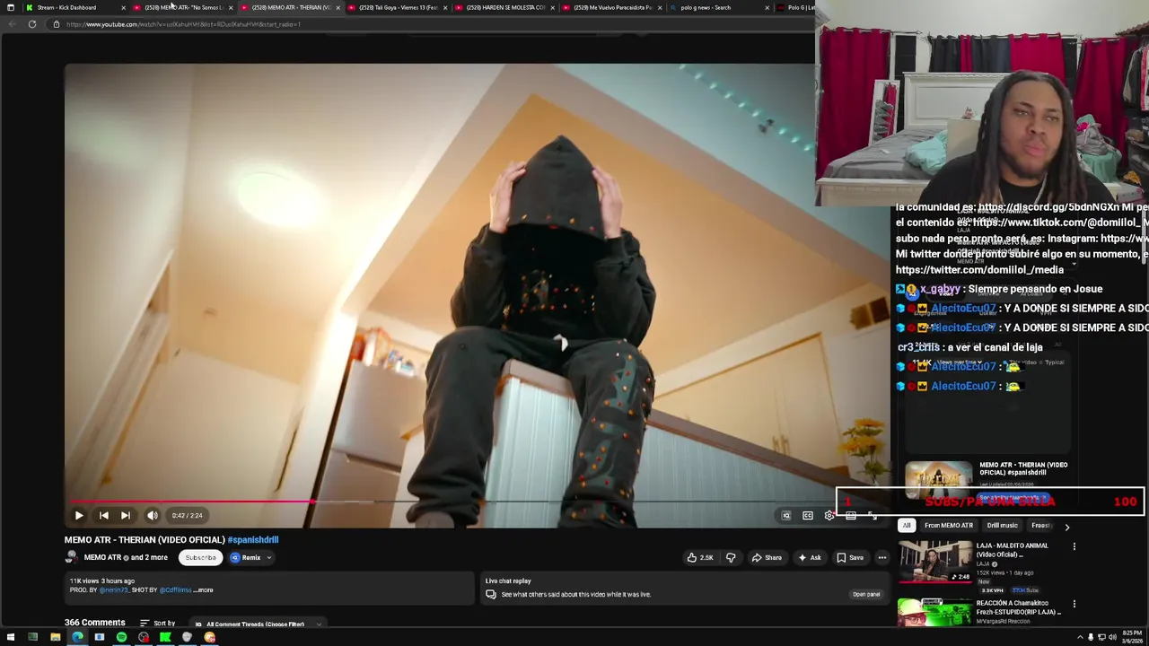Open the green Kick app in taskbar

165,637
